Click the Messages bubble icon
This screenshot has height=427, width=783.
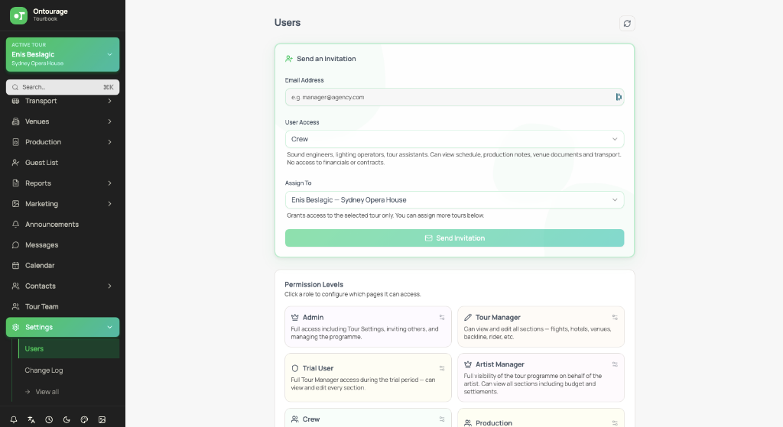15,245
